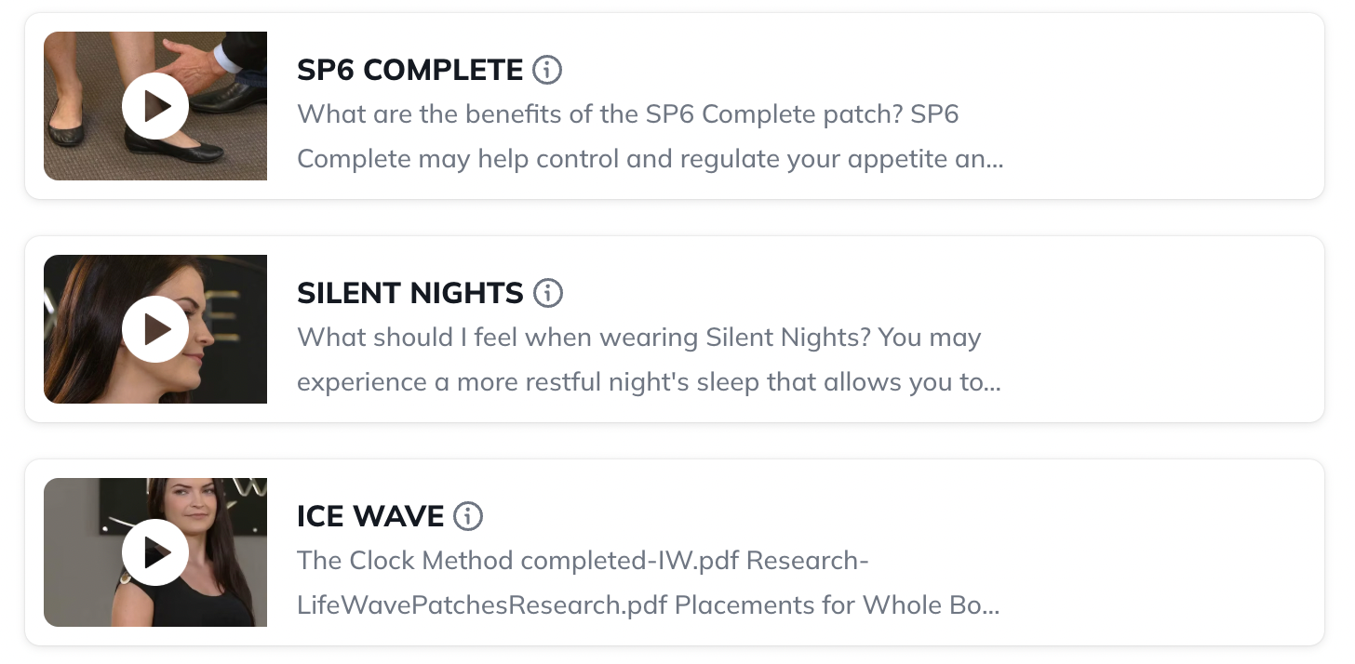Select the SILENT NIGHTS heading
The width and height of the screenshot is (1355, 664).
[409, 293]
